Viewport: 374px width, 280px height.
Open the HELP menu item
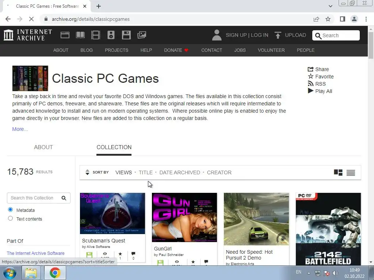coord(146,50)
